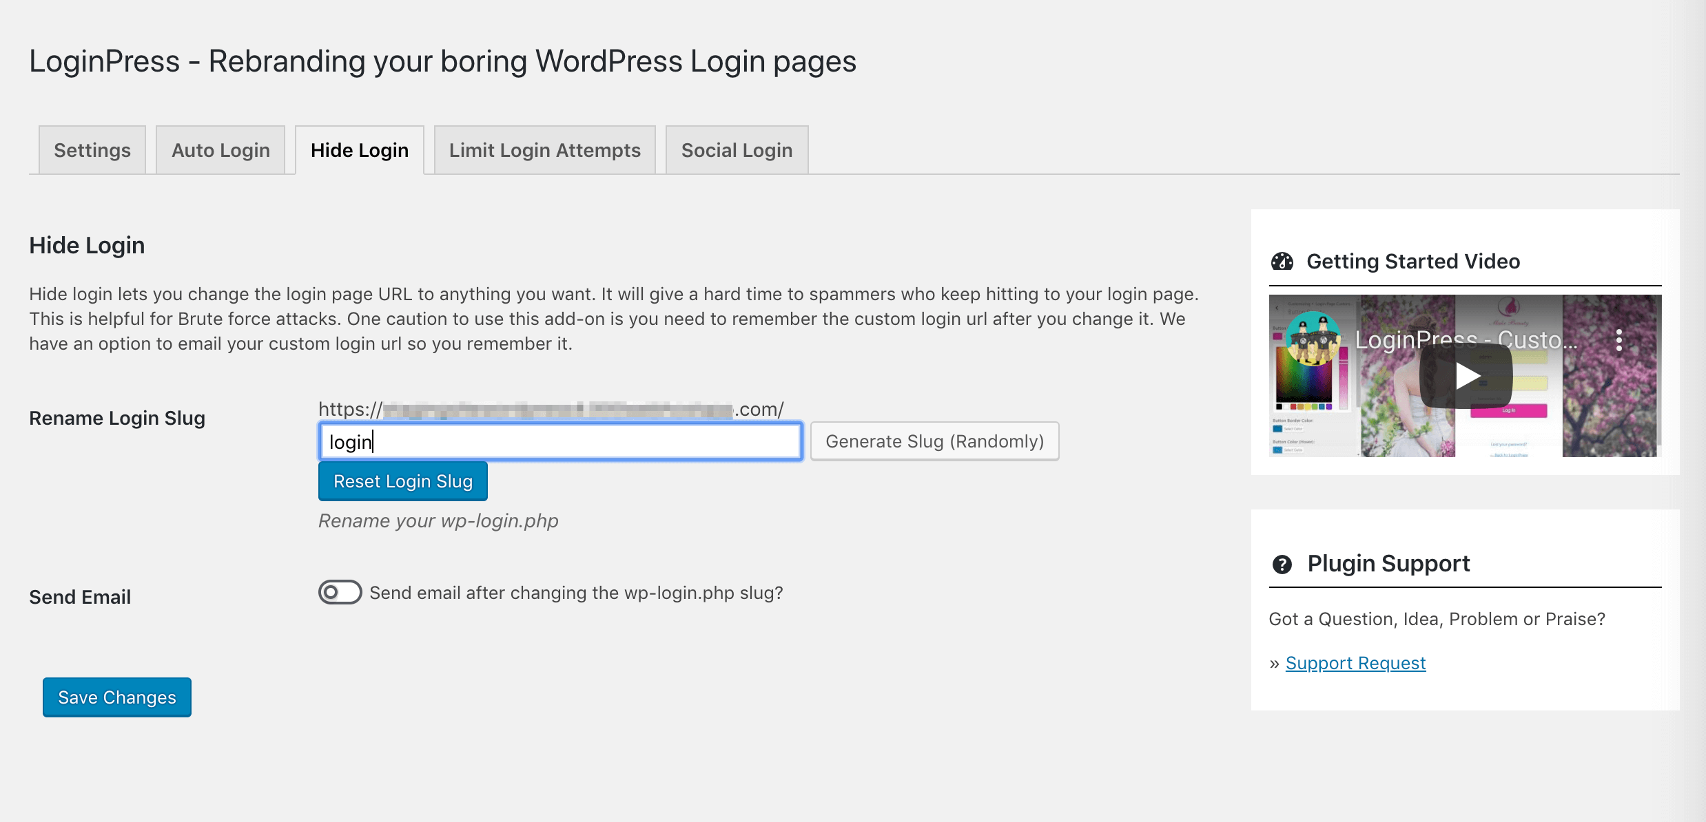
Task: Save Changes to Hide Login settings
Action: tap(117, 697)
